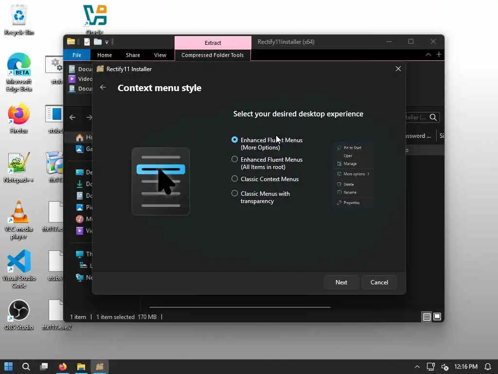
Task: Open the File tab in Explorer
Action: 77,55
